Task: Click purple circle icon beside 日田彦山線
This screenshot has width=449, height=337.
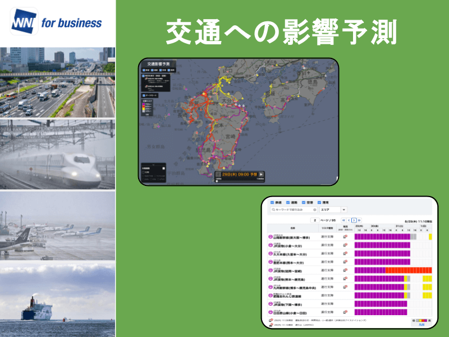Action: point(271,312)
